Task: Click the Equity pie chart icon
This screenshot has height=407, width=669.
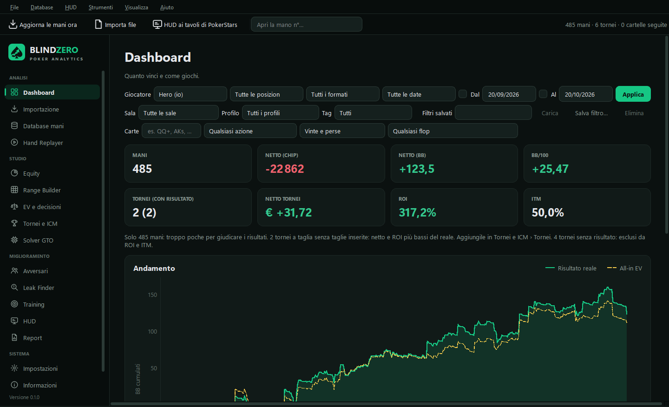Action: point(14,173)
